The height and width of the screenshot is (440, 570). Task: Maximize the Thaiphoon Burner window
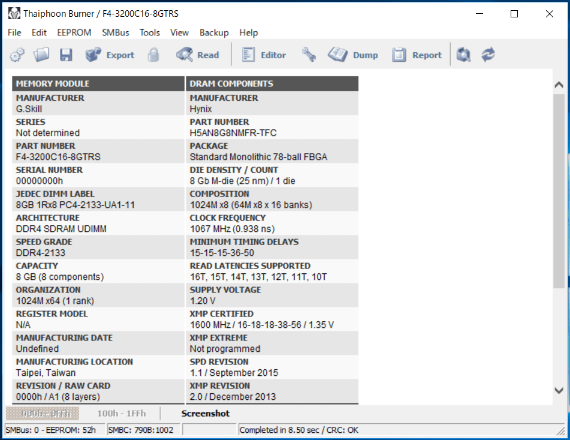[x=514, y=14]
